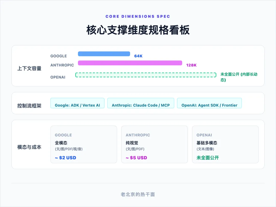Click the Google blue 64K context bar
276x207 pixels.
[104, 54]
